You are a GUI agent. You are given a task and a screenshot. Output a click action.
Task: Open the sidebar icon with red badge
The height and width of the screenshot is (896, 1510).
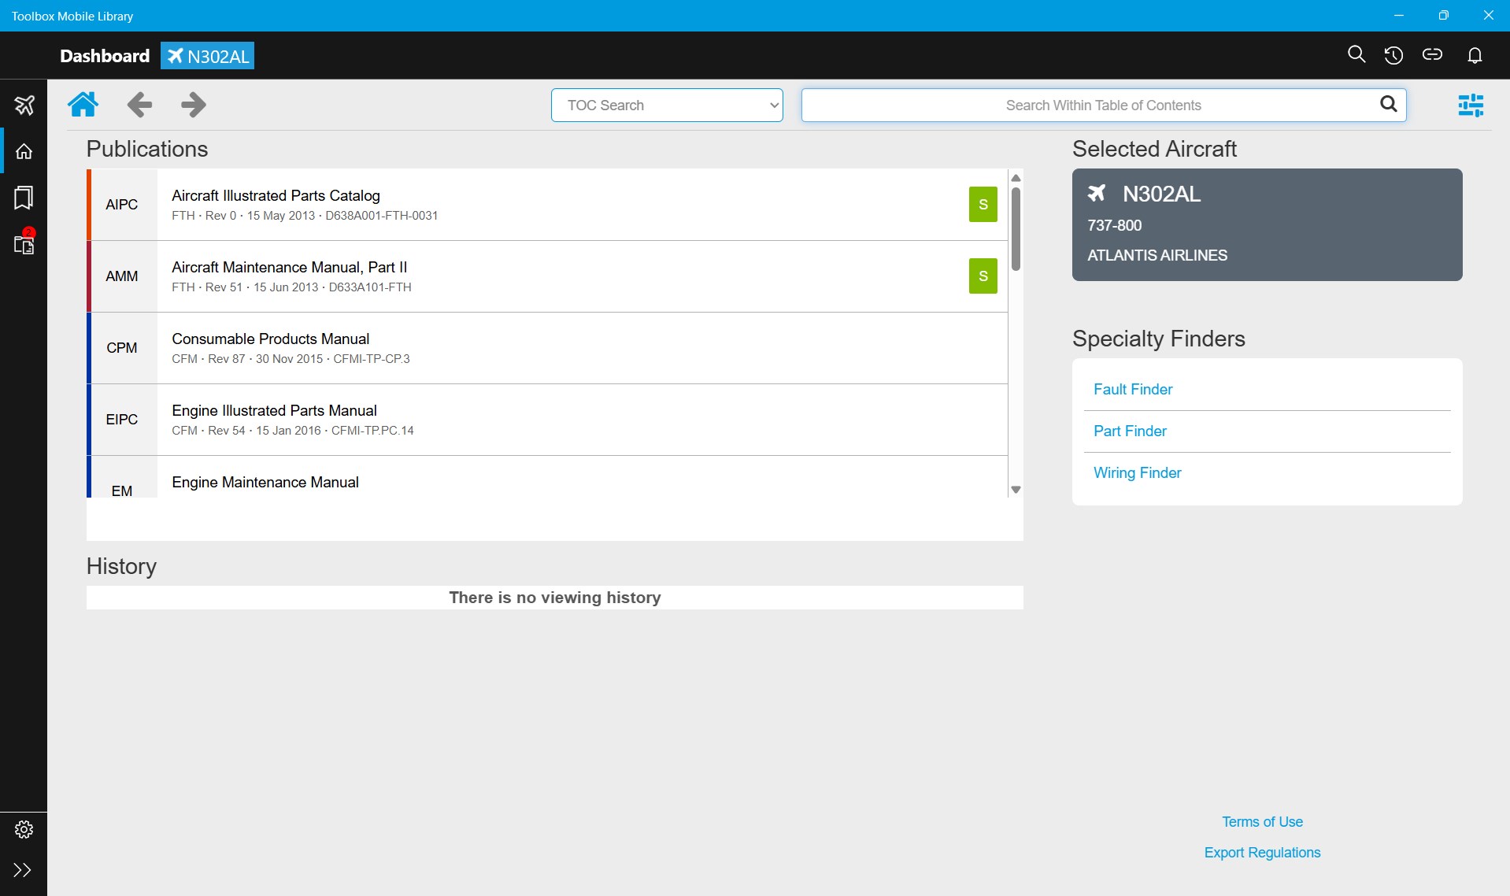click(x=24, y=243)
